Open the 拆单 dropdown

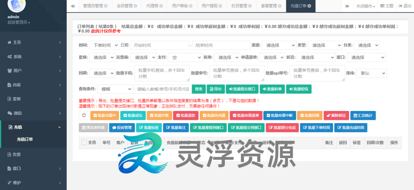pyautogui.click(x=227, y=58)
